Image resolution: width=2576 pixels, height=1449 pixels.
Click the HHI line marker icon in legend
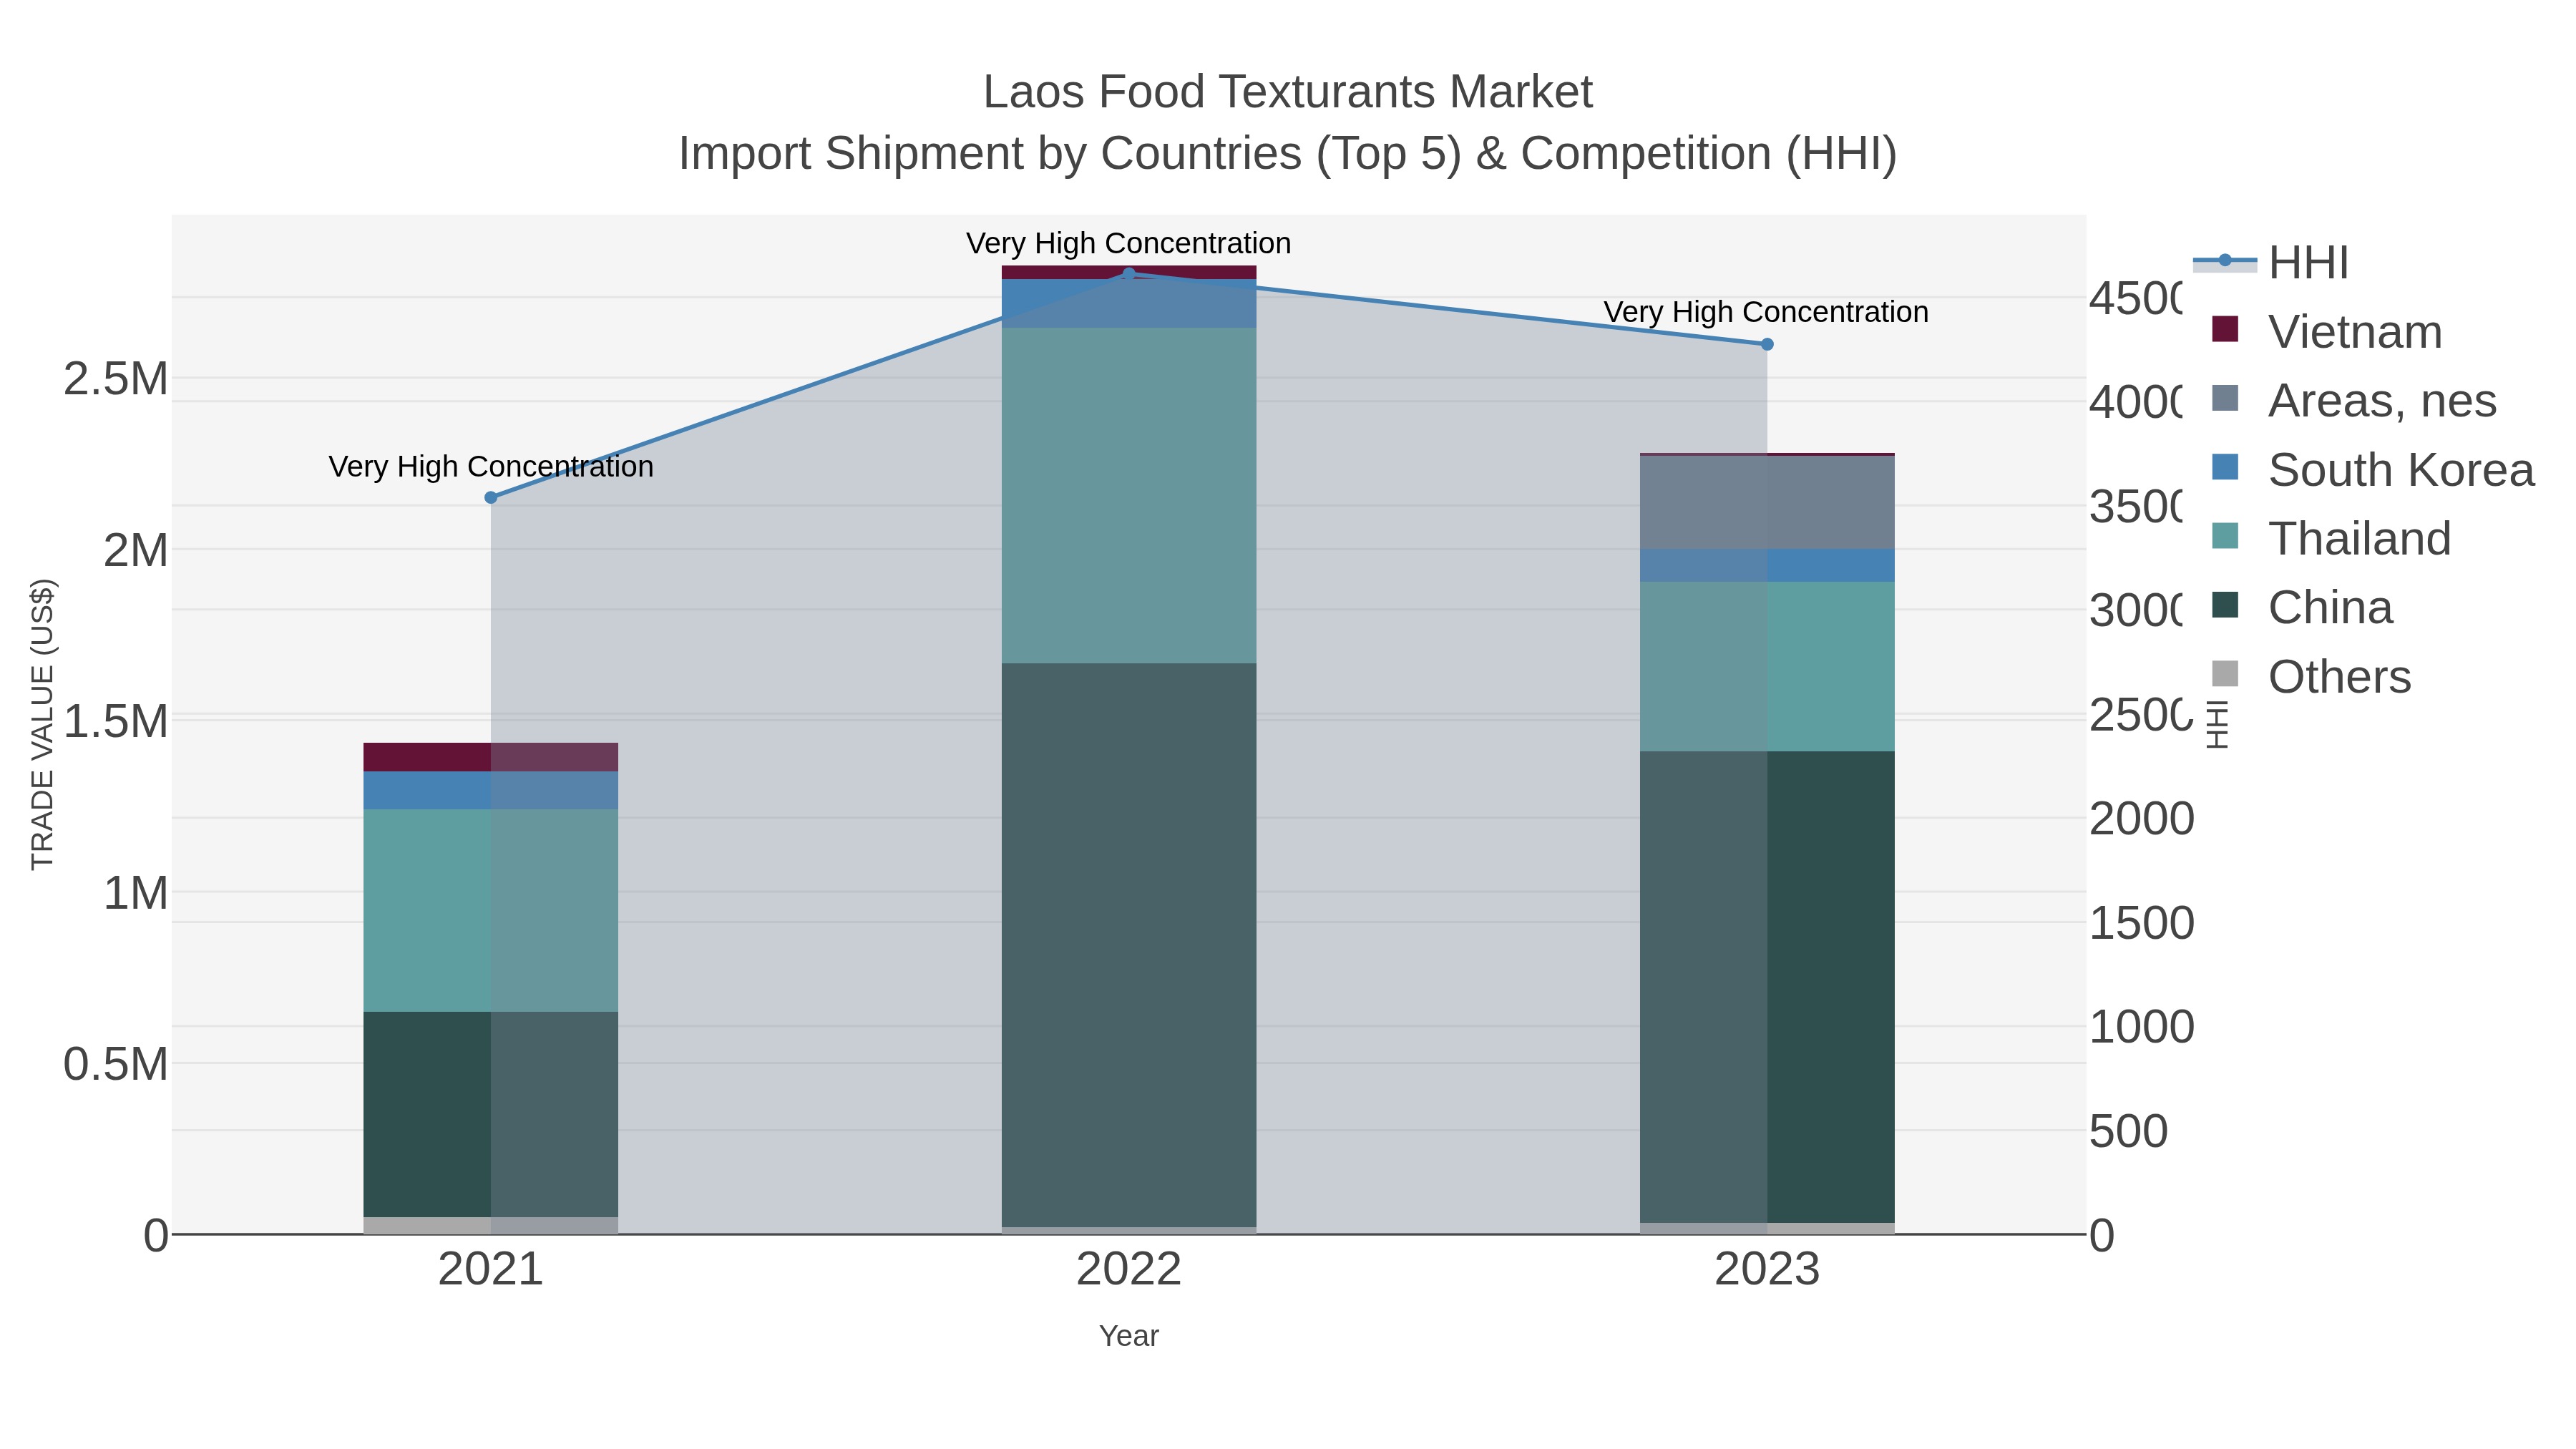click(2225, 261)
